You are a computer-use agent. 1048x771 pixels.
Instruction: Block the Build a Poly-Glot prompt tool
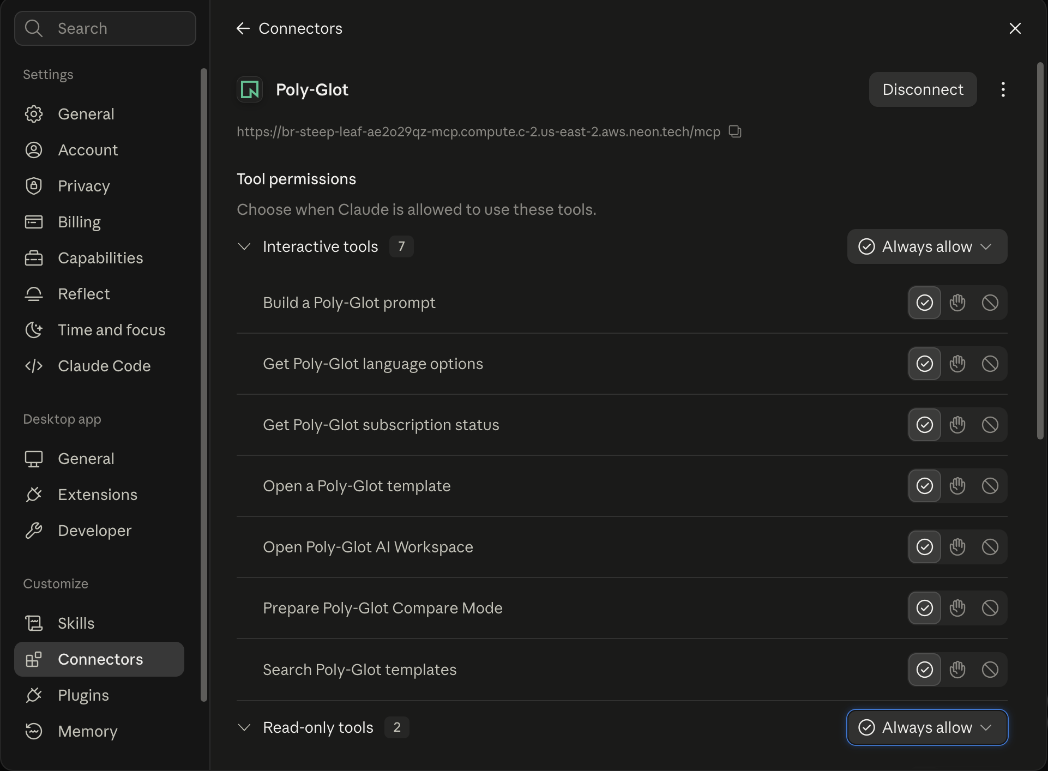990,303
